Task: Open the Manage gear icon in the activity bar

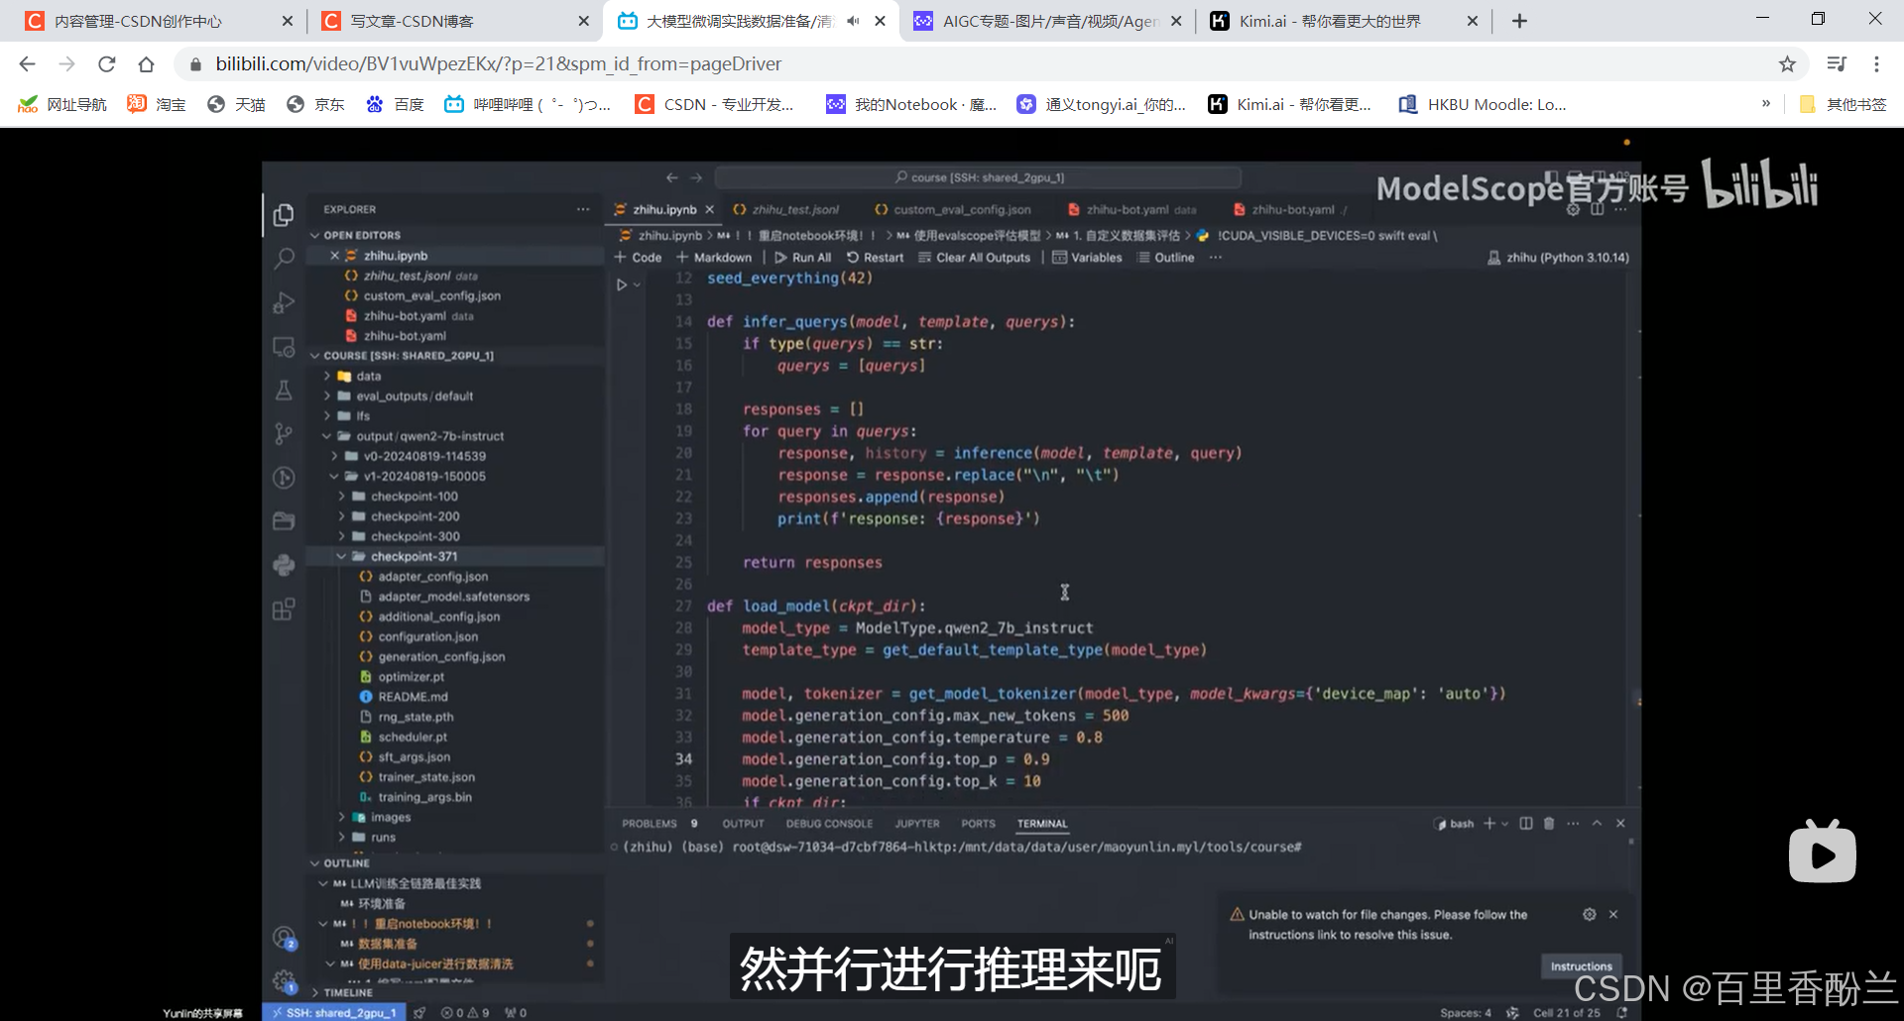Action: (x=284, y=980)
